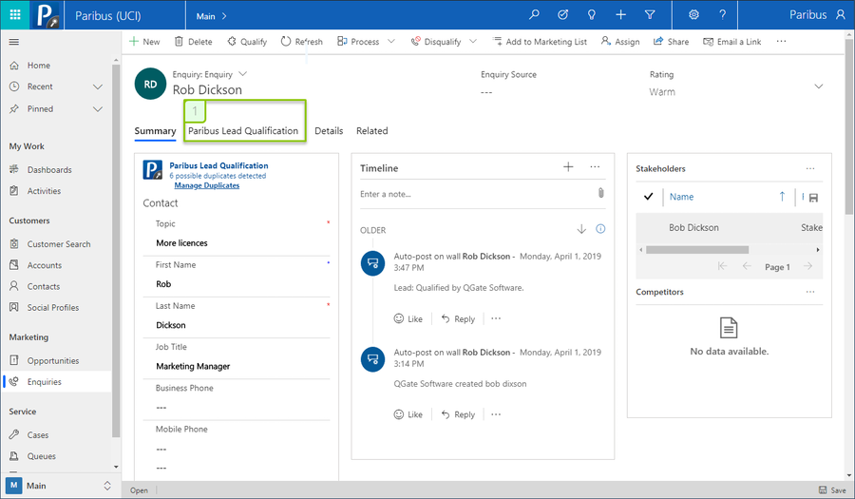Click Qualify in the command bar

247,42
